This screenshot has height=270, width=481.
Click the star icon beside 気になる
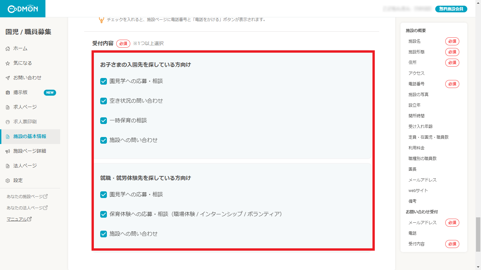(8, 63)
